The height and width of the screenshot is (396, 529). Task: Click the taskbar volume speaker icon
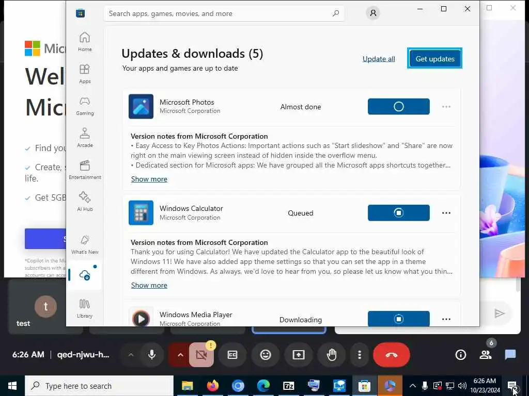(x=462, y=386)
